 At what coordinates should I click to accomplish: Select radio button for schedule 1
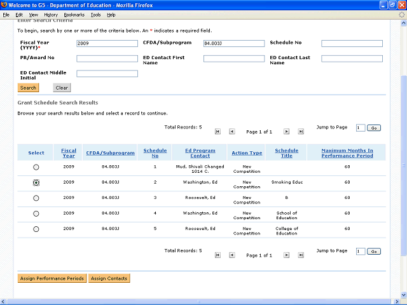(36, 167)
